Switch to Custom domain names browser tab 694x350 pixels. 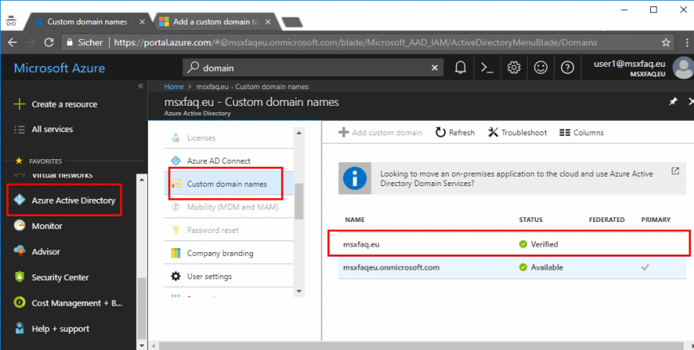(x=88, y=21)
